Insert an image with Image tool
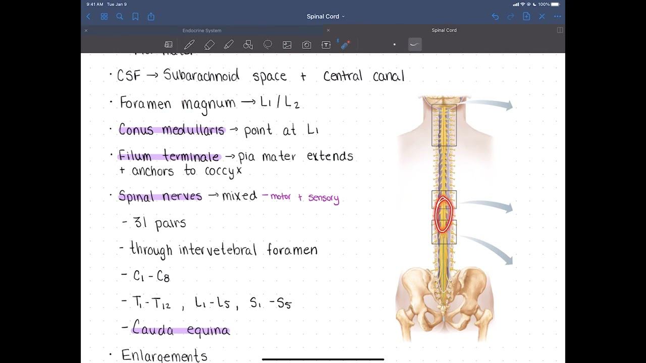This screenshot has height=363, width=646. pos(287,45)
